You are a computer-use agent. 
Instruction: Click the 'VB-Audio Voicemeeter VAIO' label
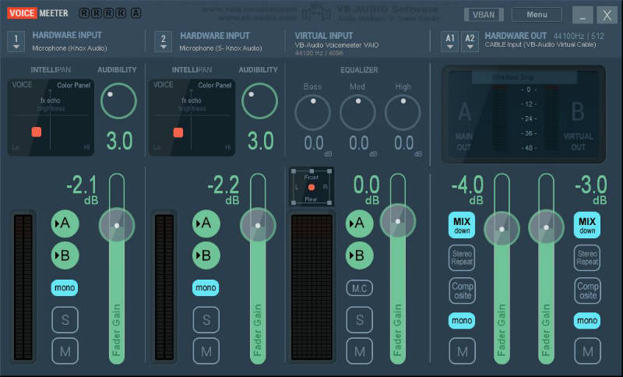(336, 45)
